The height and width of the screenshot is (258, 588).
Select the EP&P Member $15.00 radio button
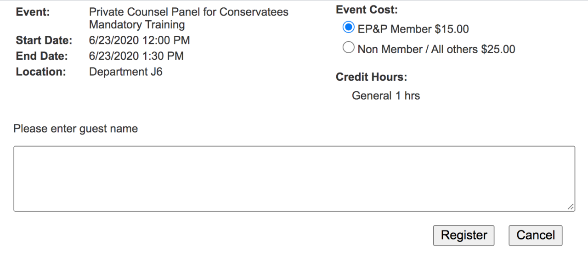[x=349, y=28]
